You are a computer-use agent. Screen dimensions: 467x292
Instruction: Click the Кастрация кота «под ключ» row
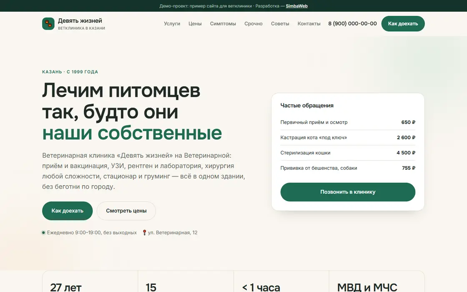tap(348, 137)
